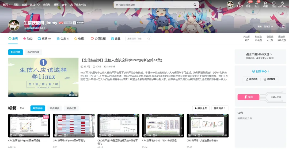Open the user avatar in top navigation
289x149 pixels.
[x=230, y=5]
